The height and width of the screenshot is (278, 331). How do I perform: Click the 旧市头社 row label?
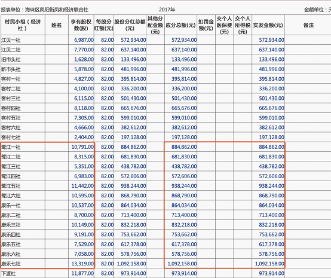click(x=11, y=59)
